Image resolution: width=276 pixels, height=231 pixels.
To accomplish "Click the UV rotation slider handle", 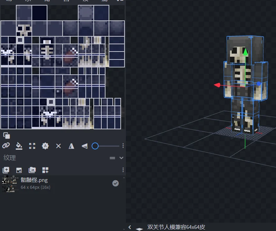I will click(95, 146).
